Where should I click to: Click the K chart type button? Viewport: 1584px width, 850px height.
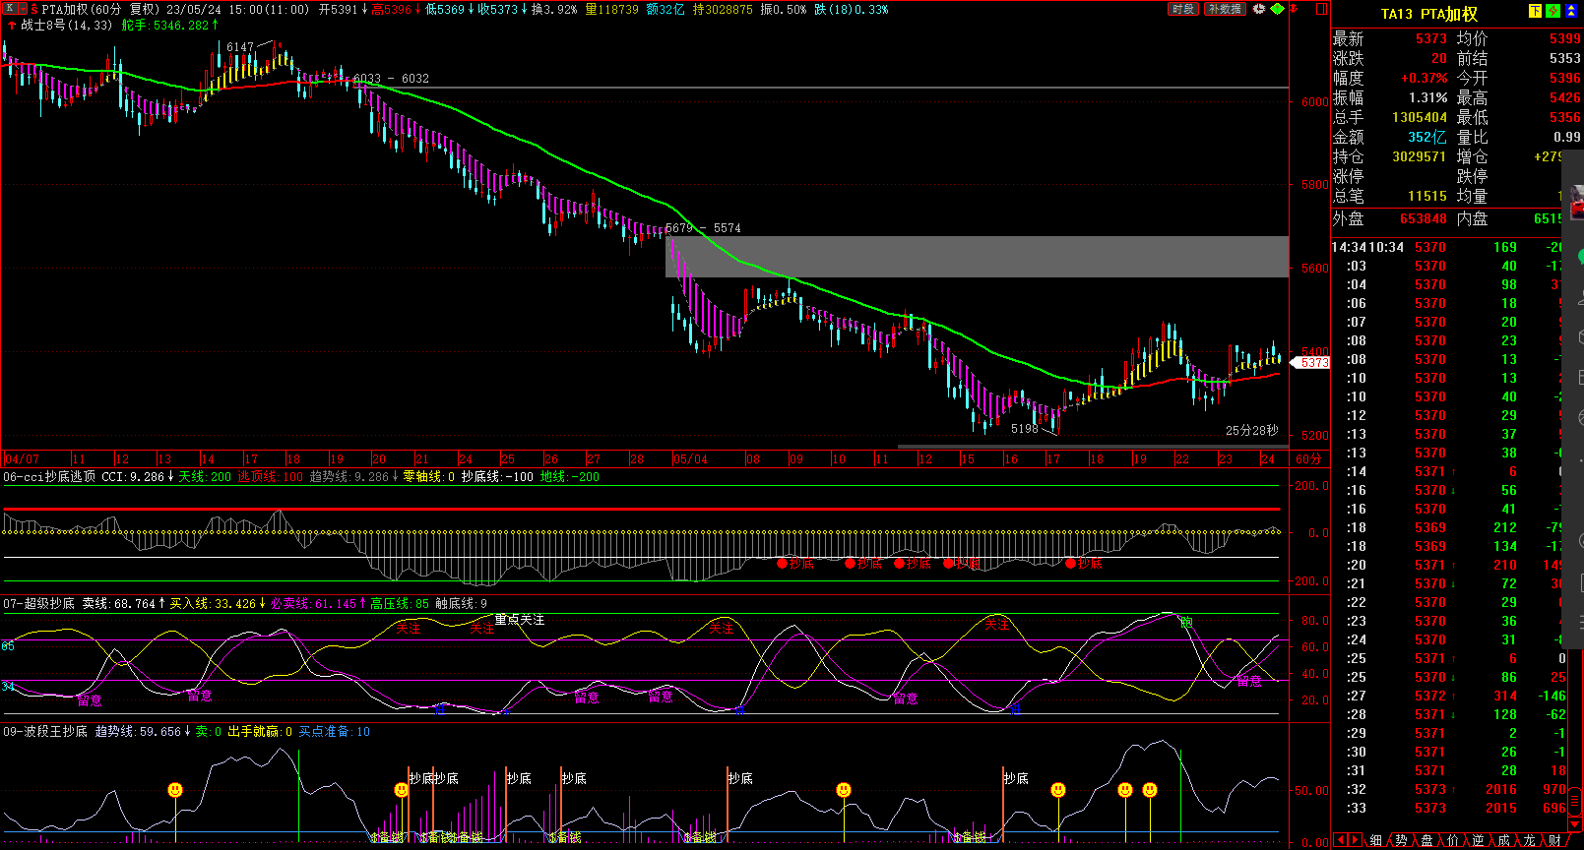tap(9, 8)
